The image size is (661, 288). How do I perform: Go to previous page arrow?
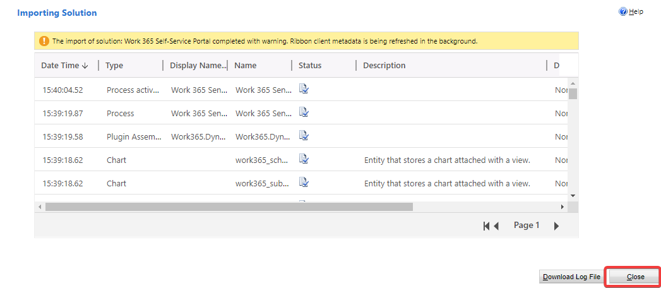tap(496, 226)
